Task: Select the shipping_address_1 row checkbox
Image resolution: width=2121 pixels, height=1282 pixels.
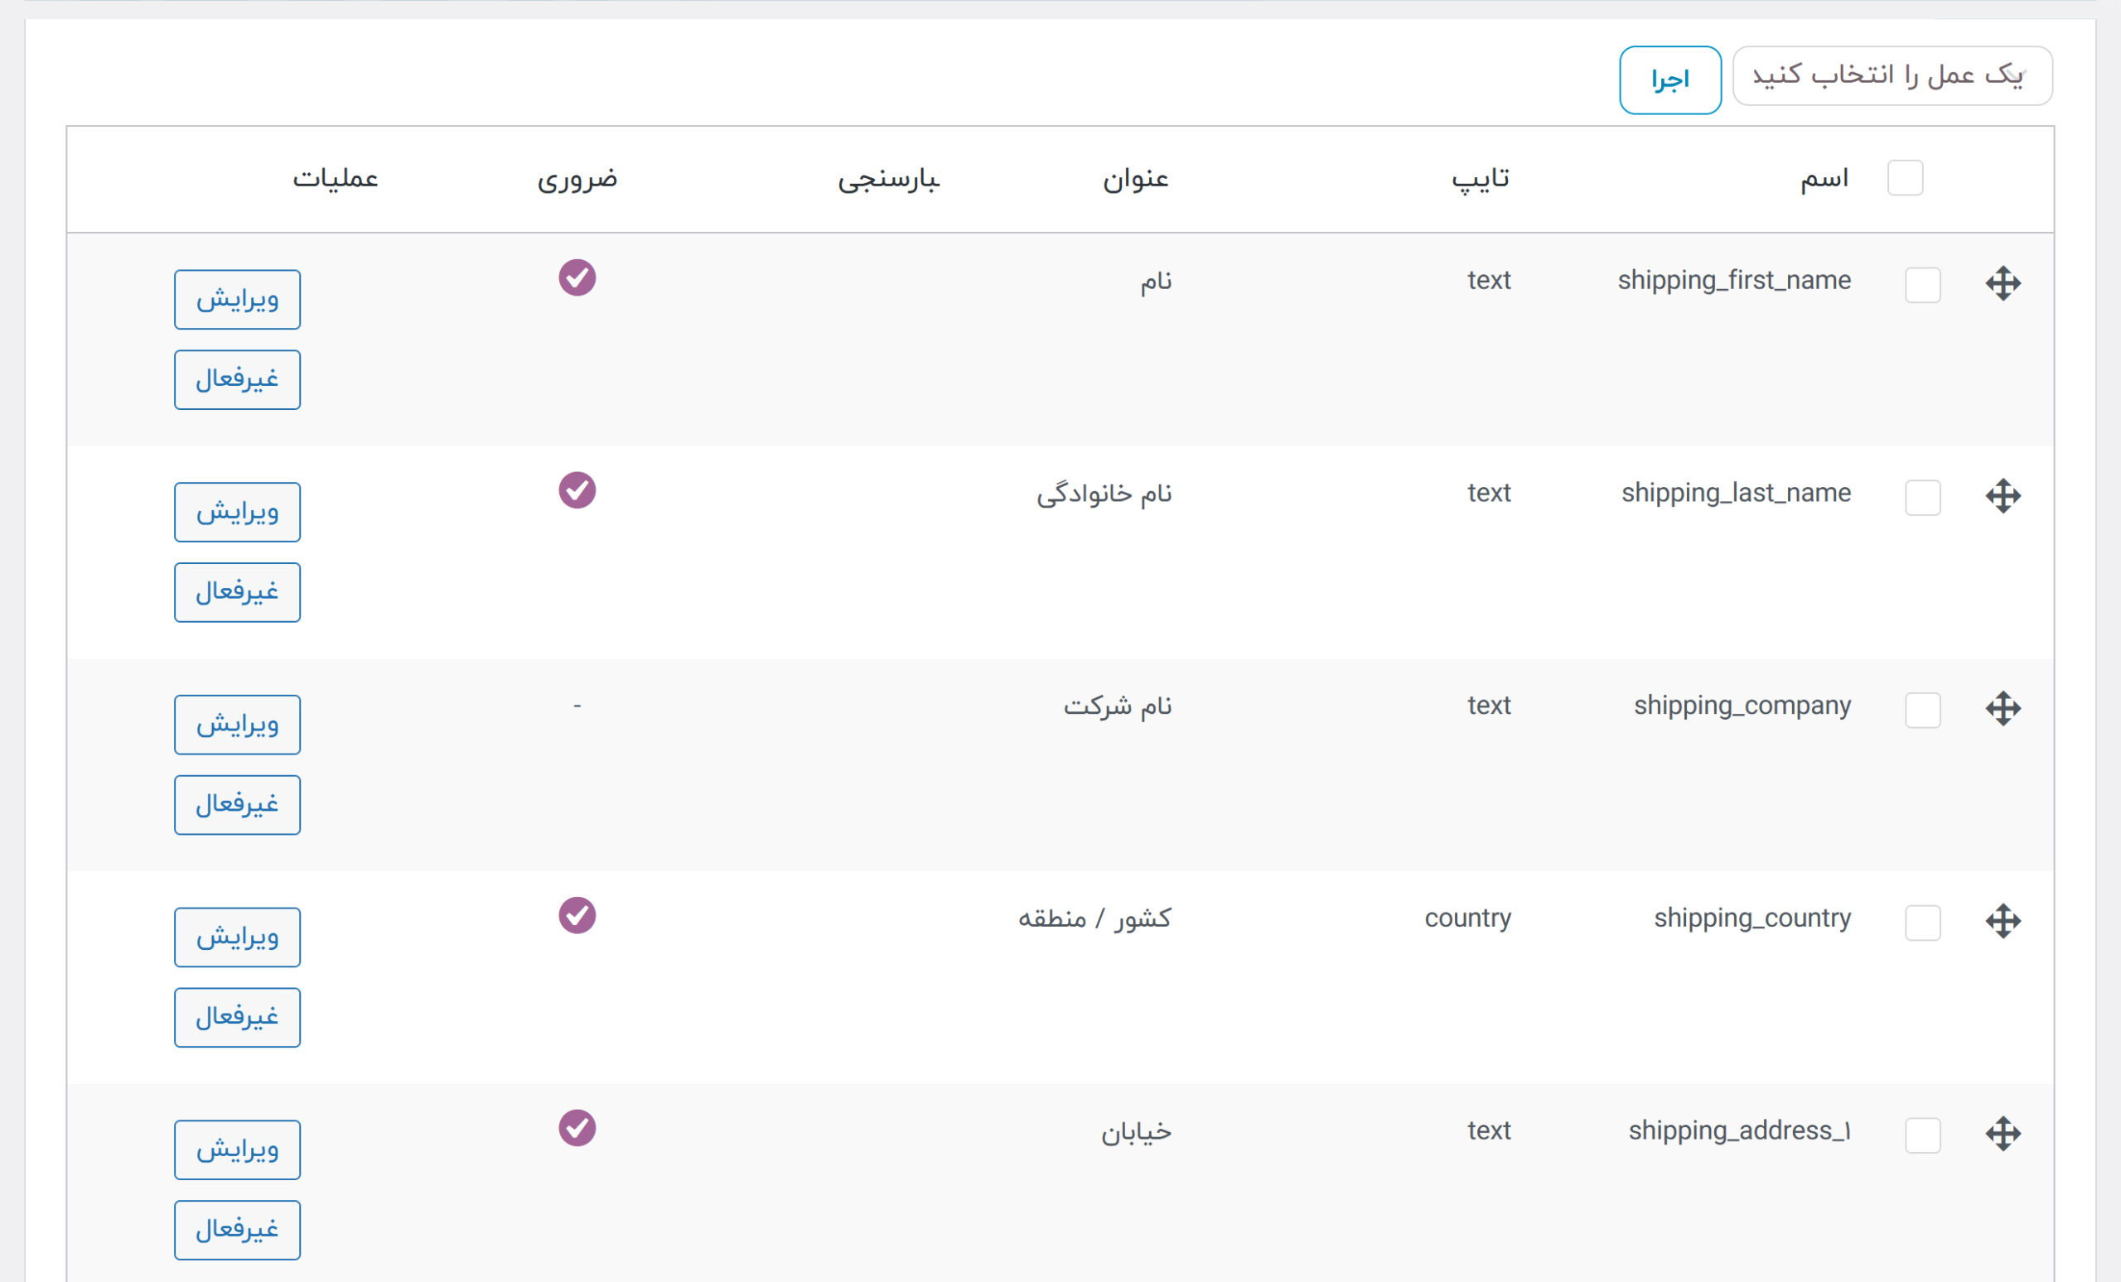Action: 1923,1135
